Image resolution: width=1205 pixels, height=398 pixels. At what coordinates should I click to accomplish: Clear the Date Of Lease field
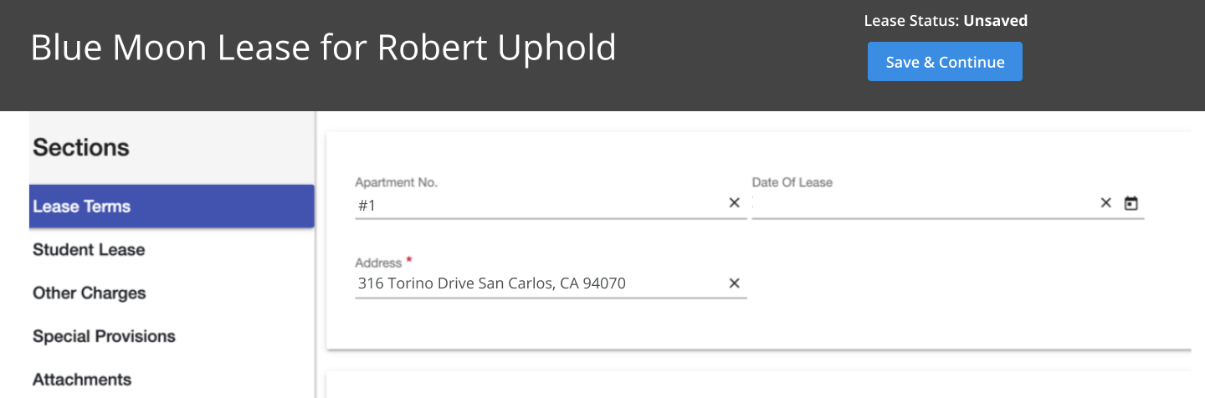[x=1105, y=203]
